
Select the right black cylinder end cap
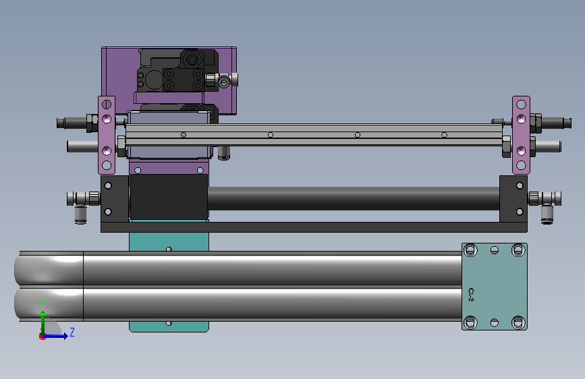tap(513, 199)
